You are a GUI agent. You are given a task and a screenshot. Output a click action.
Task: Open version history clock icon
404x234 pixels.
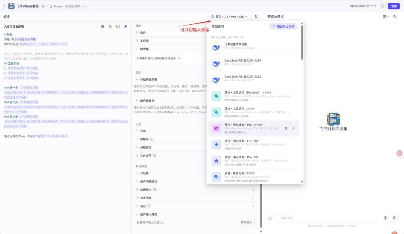tap(383, 6)
